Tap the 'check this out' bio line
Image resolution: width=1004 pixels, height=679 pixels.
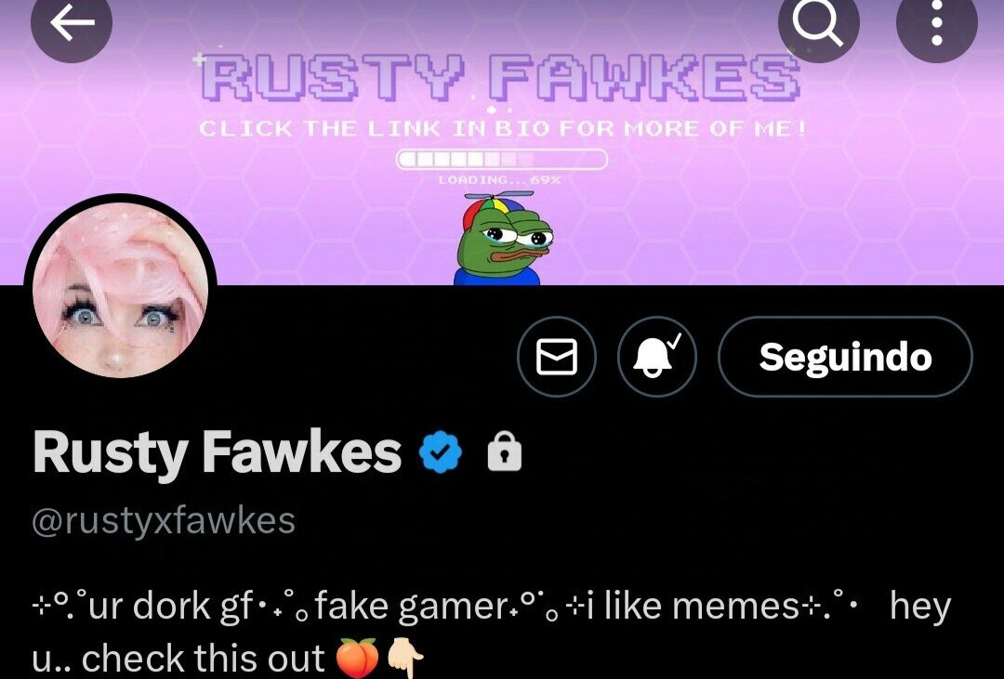click(x=203, y=658)
